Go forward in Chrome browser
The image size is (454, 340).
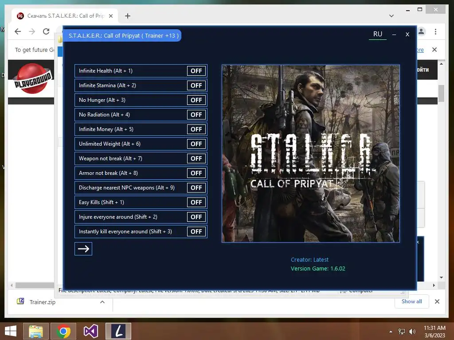point(32,31)
